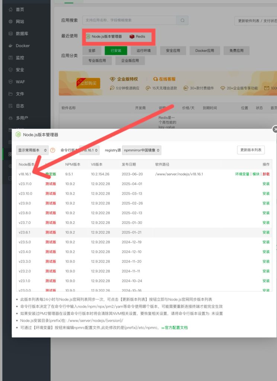Open the registry源 npmmirror中国镜像 dropdown

click(x=141, y=150)
